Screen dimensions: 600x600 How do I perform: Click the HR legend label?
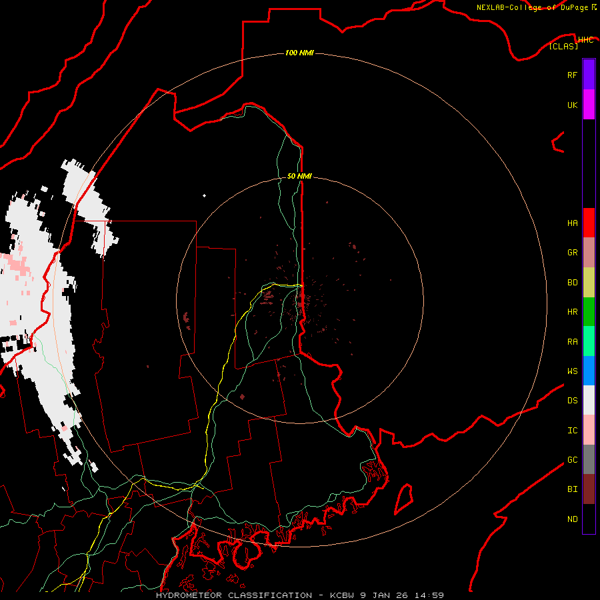pyautogui.click(x=572, y=312)
